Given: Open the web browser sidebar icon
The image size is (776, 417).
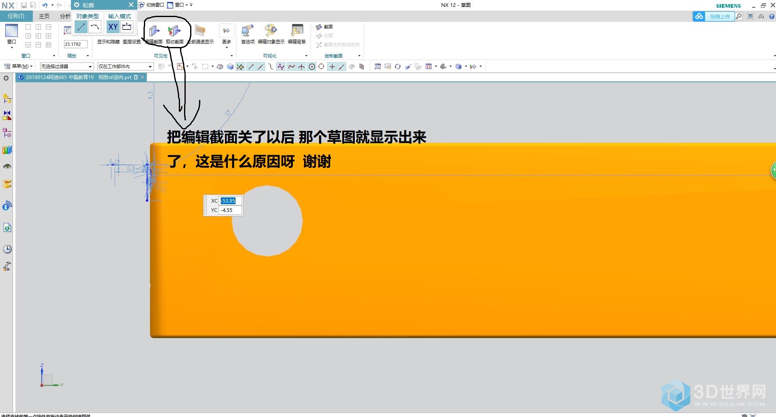Looking at the screenshot, I should click(7, 228).
